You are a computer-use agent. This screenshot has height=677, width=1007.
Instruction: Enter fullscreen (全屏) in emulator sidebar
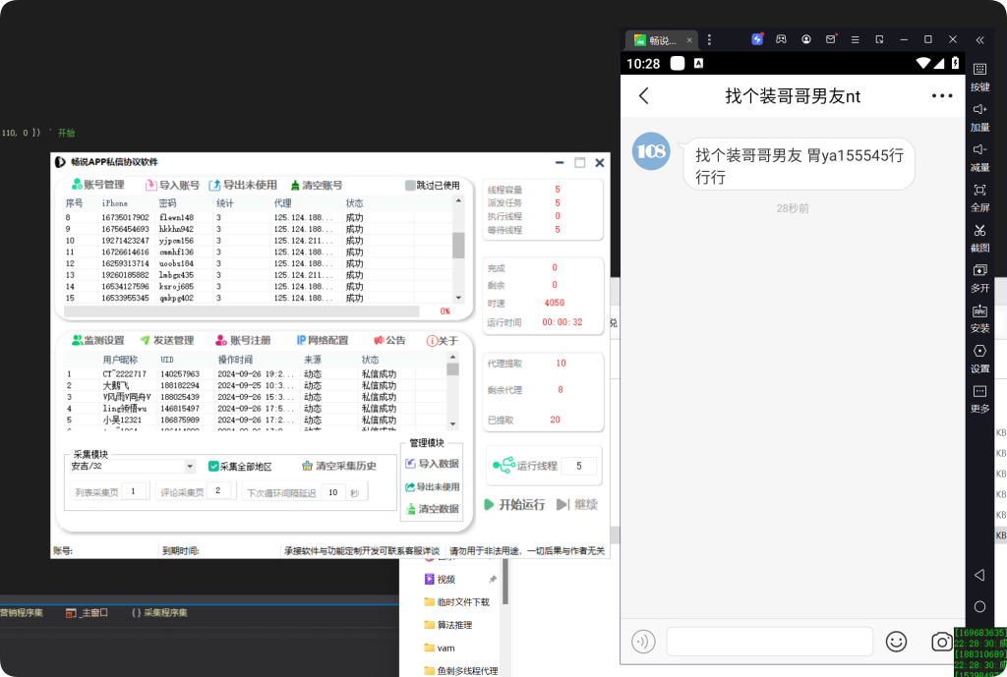[979, 191]
